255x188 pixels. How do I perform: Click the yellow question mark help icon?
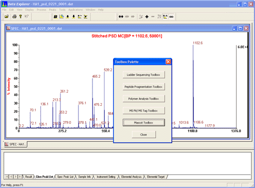pos(20,16)
